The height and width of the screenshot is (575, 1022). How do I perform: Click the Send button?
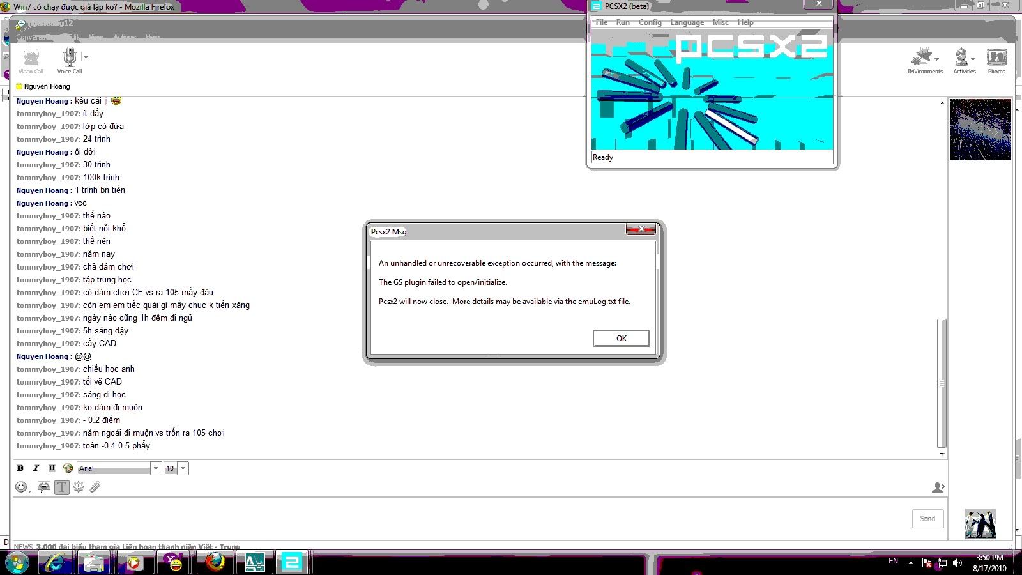tap(927, 519)
